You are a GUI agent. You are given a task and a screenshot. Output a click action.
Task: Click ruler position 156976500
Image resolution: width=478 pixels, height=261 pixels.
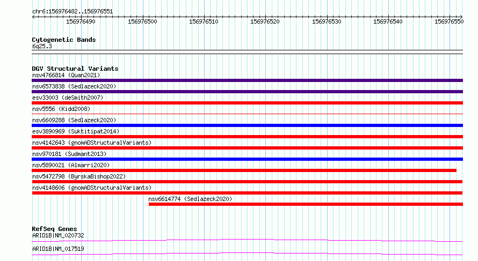click(x=142, y=21)
